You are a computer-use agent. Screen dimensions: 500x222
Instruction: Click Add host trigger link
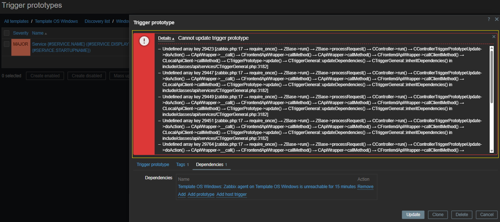231,194
